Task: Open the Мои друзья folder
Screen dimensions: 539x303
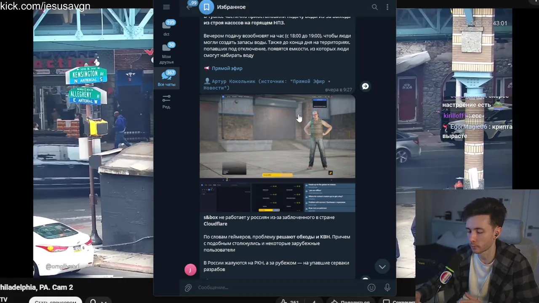Action: [166, 53]
